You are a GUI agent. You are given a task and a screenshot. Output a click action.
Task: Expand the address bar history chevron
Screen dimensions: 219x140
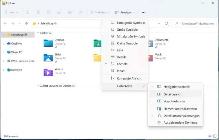159,23
